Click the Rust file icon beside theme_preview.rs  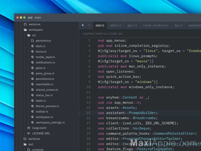point(32,106)
